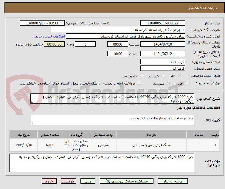Select the کالا radio button
This screenshot has width=225, height=189.
[180, 76]
